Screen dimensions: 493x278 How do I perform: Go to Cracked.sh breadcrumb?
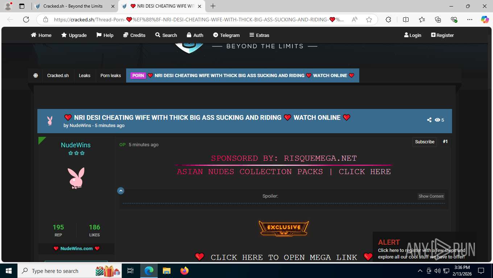(x=58, y=76)
